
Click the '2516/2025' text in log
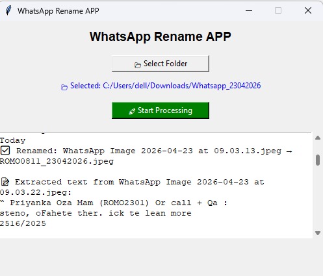tap(23, 223)
